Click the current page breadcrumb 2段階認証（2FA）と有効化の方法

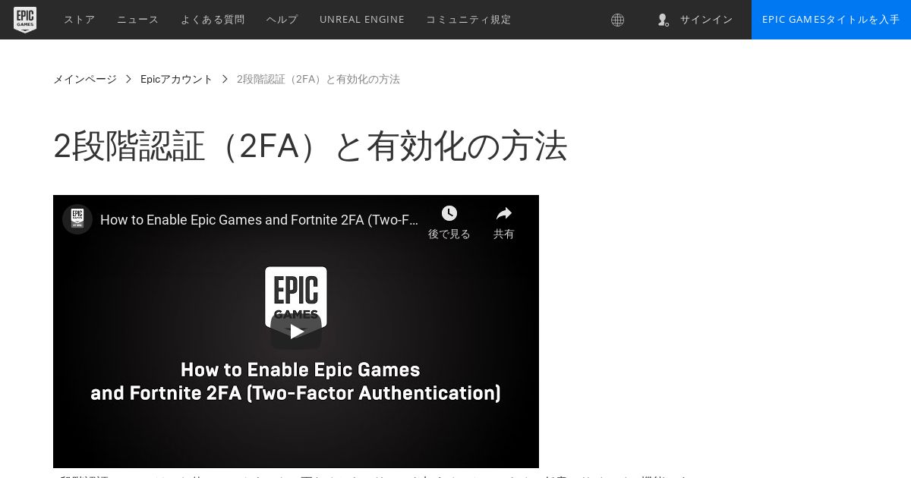pos(318,79)
